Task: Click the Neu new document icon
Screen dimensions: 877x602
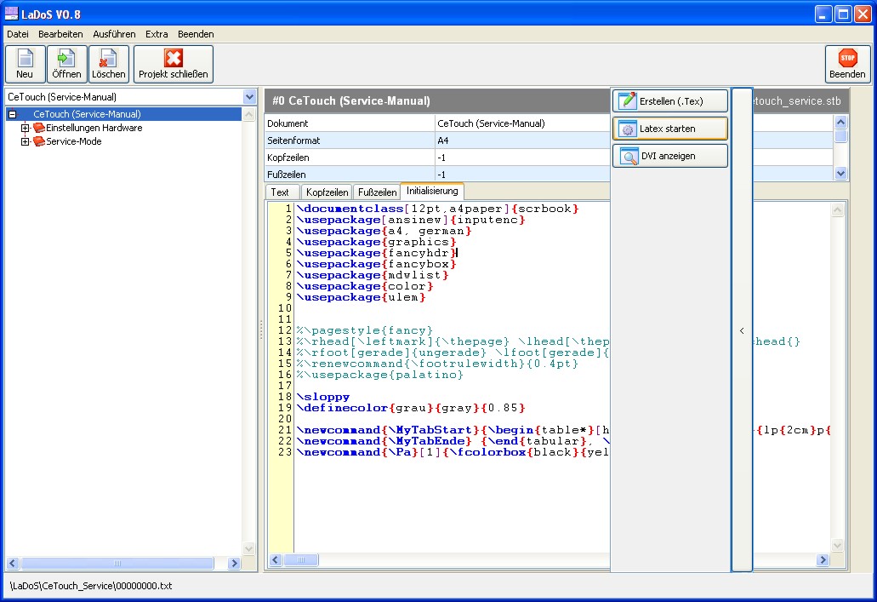Action: coord(25,59)
